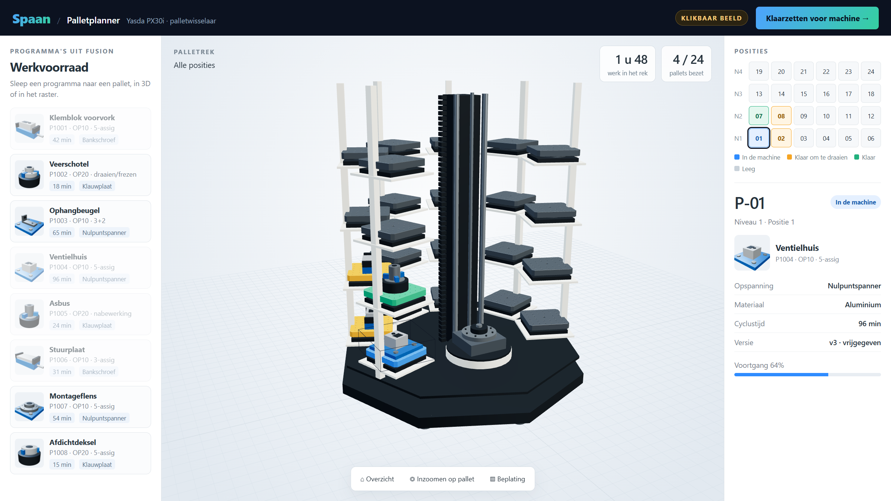Click the 4 / 24 pallets bezet card

coord(686,64)
